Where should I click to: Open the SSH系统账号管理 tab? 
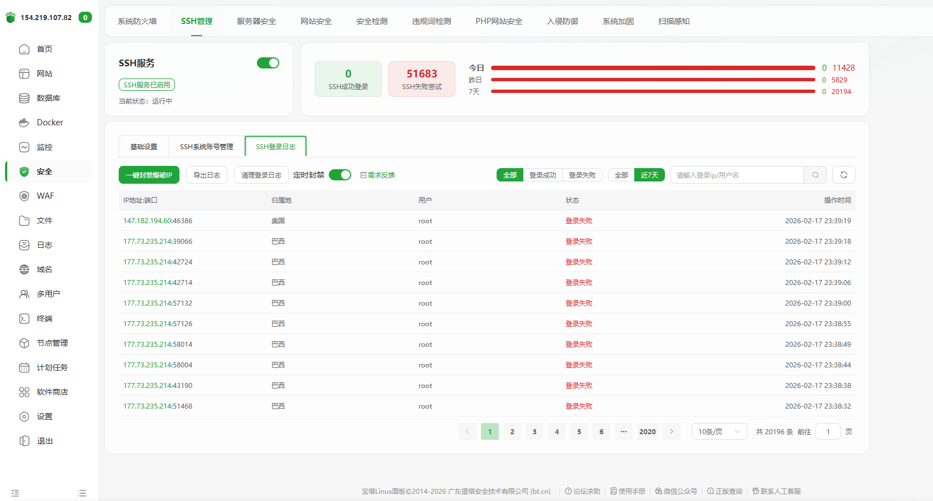(206, 146)
